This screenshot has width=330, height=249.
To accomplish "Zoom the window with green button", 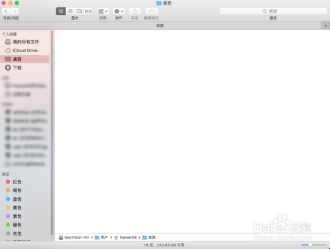I will point(16,3).
